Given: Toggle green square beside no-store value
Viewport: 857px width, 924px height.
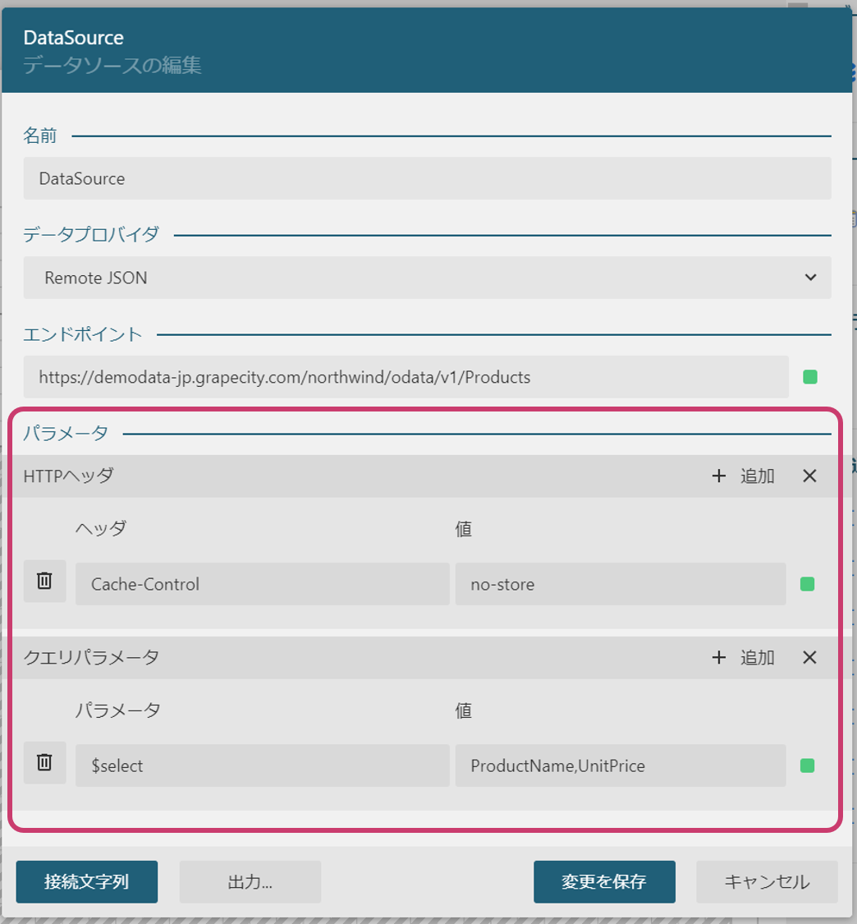Looking at the screenshot, I should tap(807, 584).
